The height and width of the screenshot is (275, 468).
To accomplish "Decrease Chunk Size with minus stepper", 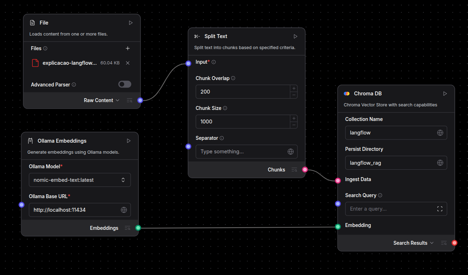I will (x=294, y=125).
